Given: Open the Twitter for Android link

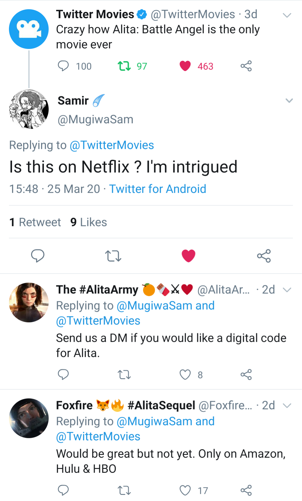Looking at the screenshot, I should click(x=157, y=189).
